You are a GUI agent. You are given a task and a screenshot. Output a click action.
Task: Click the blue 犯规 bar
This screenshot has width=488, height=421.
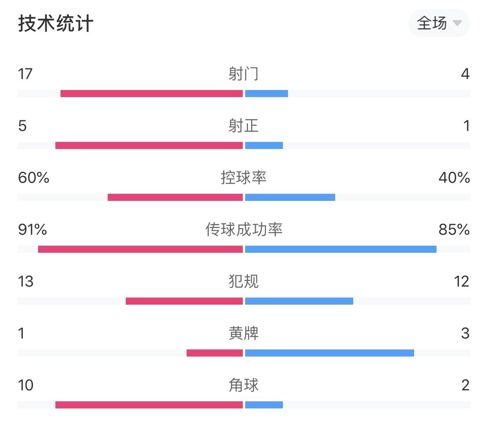click(299, 301)
